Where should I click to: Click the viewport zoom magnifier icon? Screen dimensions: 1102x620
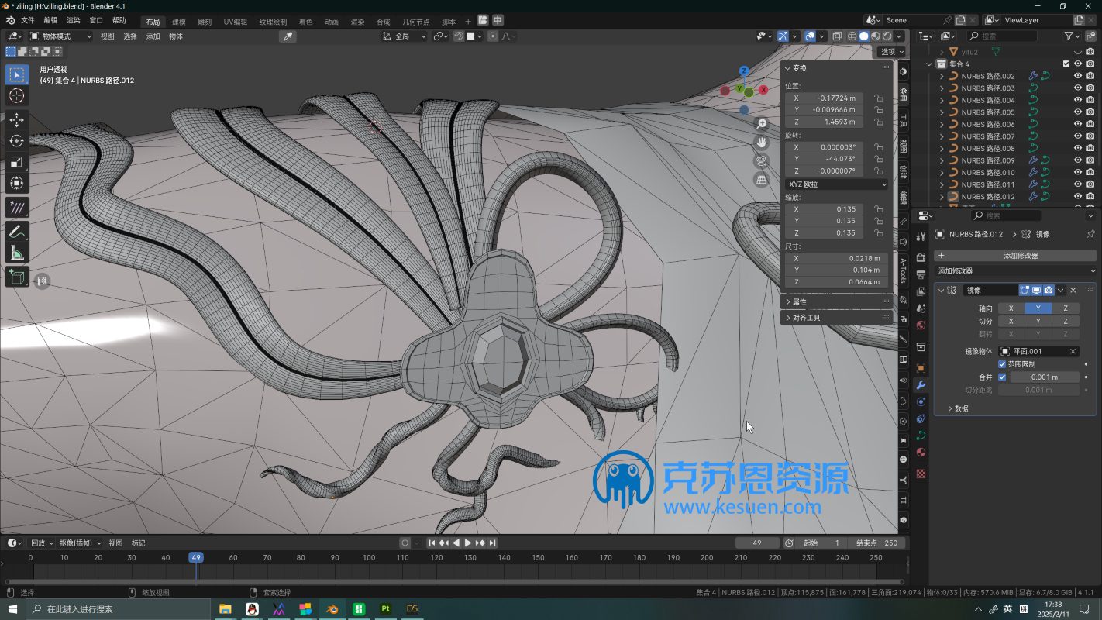[762, 124]
